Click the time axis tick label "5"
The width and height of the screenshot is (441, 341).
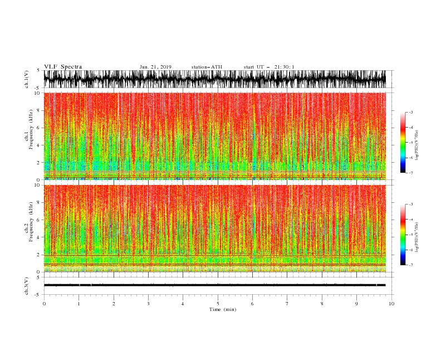(x=218, y=304)
